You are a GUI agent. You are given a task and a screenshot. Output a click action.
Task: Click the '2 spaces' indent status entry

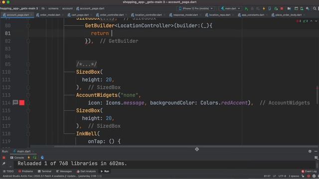294,176
